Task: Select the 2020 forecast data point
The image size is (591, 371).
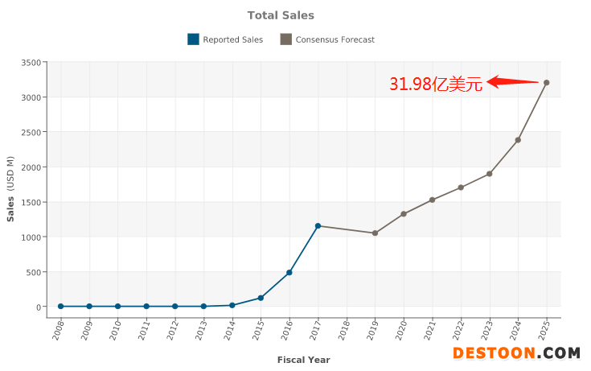Action: click(x=404, y=214)
